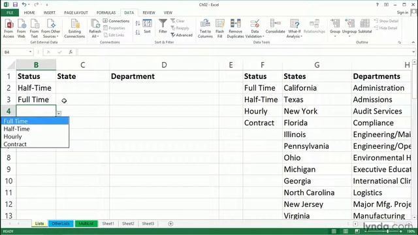Viewport: 418px width, 235px height.
Task: Adjust the zoom slider
Action: (387, 231)
